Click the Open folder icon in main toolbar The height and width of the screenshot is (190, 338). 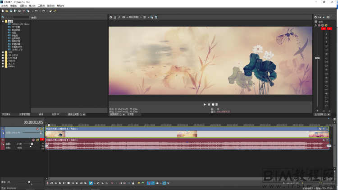tap(7, 11)
